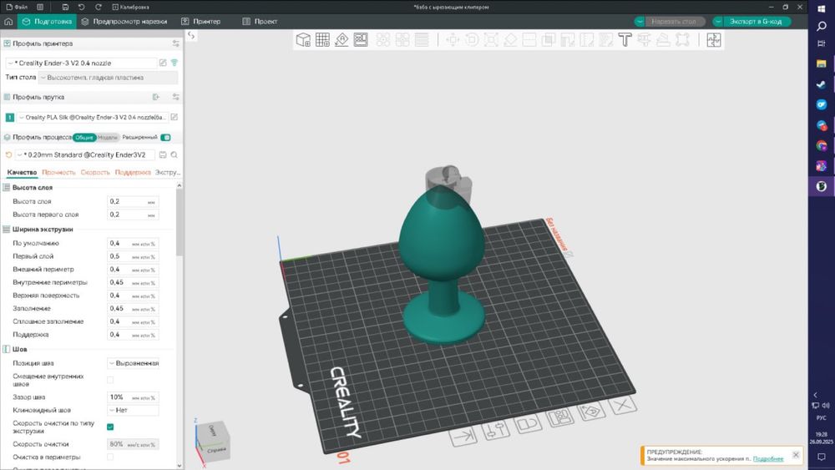Image resolution: width=835 pixels, height=470 pixels.
Task: Click the arrange all objects icon
Action: (x=361, y=40)
